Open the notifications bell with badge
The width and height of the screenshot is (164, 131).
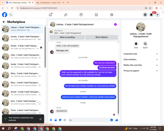point(151,15)
